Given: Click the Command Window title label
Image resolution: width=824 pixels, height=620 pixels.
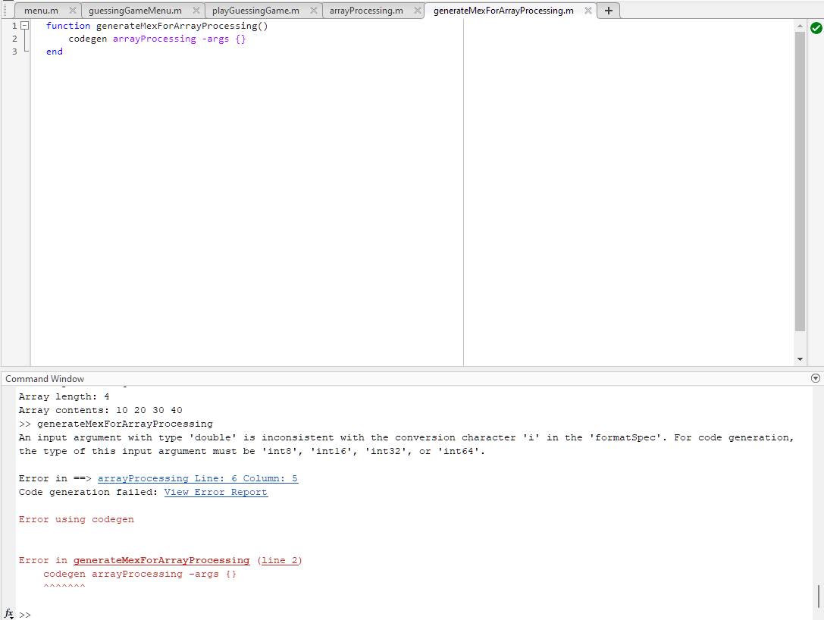Looking at the screenshot, I should [x=45, y=379].
